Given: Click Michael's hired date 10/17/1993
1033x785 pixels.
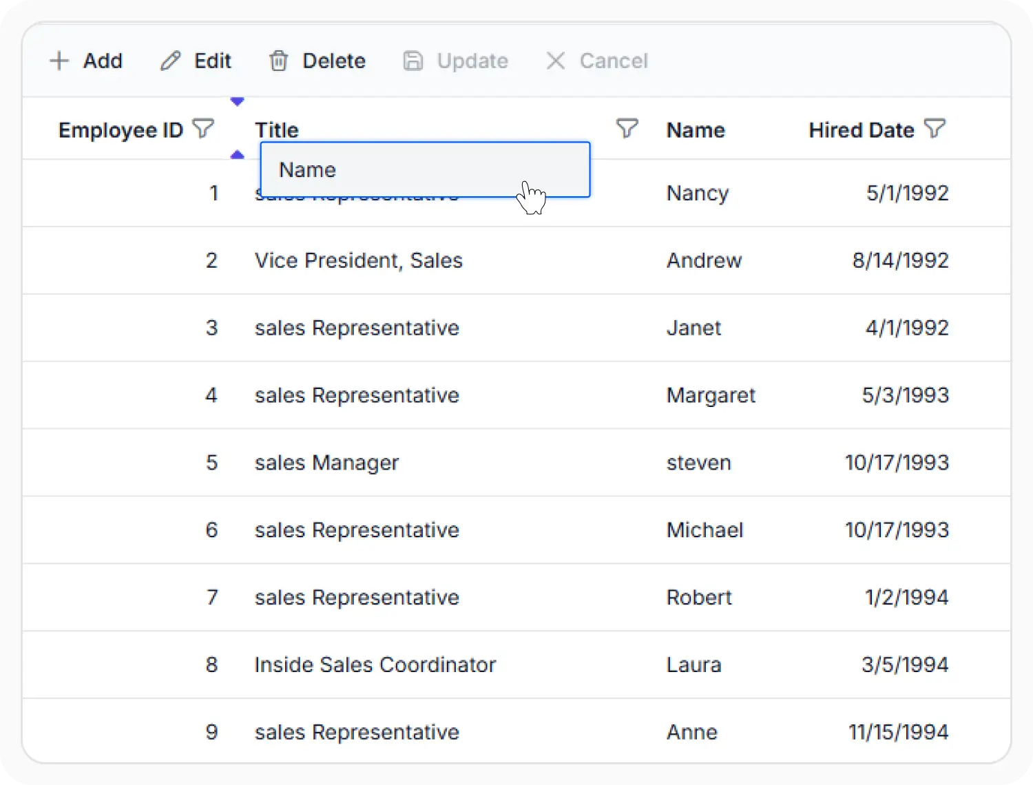Looking at the screenshot, I should click(x=897, y=530).
